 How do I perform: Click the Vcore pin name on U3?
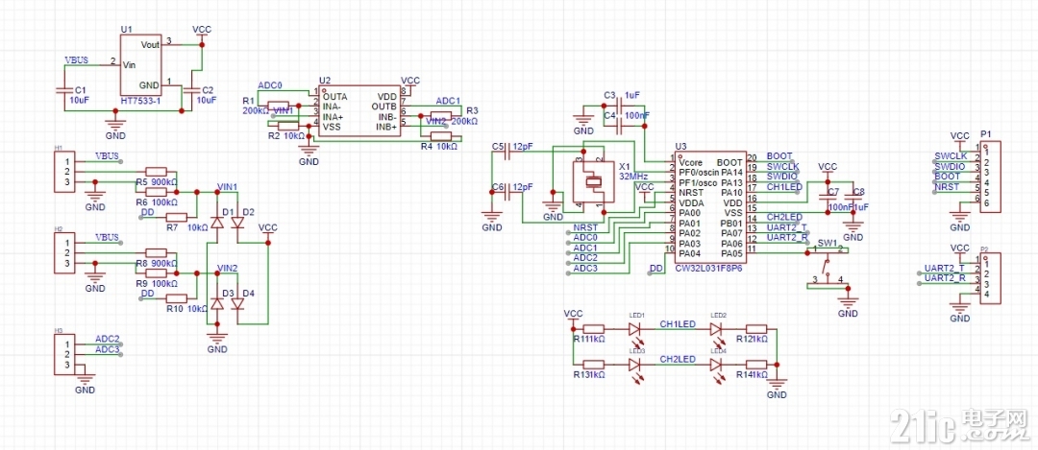690,162
